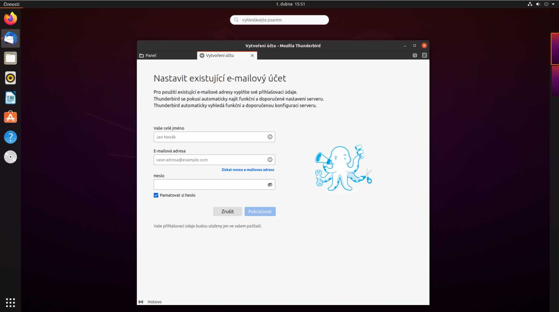This screenshot has height=312, width=559.
Task: Click the Zrušit button
Action: 227,212
